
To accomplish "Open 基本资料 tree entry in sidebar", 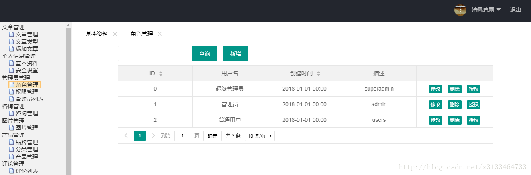I will click(27, 63).
